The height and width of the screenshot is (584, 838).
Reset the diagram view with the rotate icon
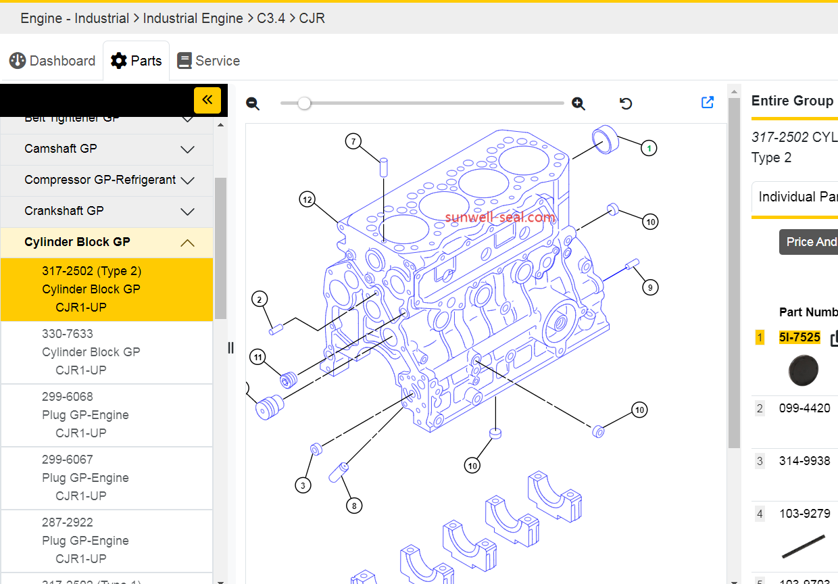tap(626, 103)
